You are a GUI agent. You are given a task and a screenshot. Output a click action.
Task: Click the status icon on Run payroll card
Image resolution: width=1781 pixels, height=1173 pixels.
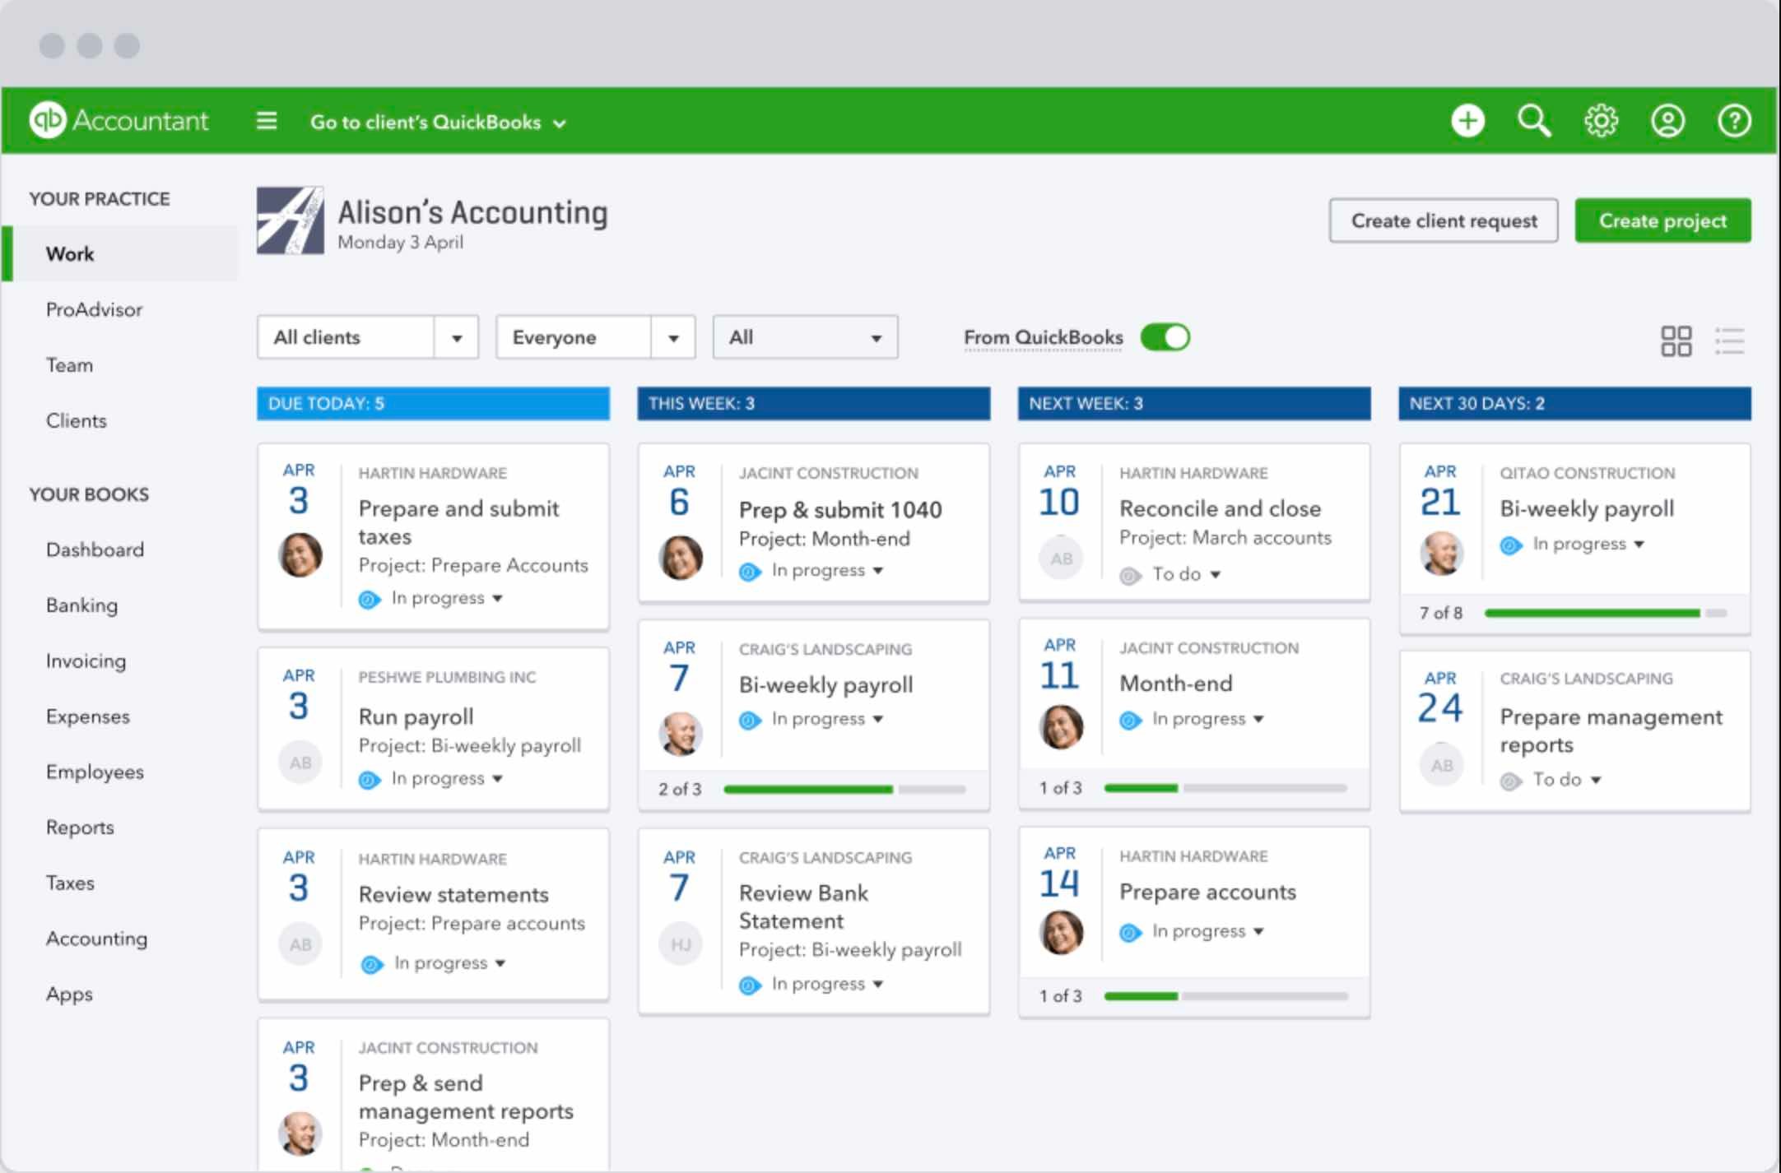pos(368,777)
